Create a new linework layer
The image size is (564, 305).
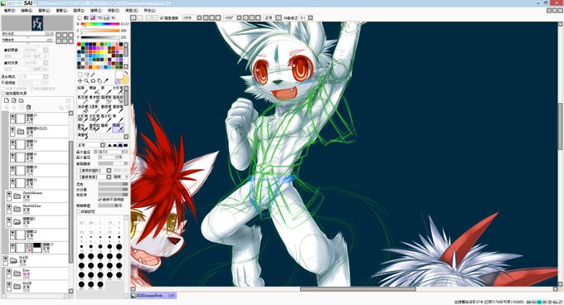click(13, 100)
